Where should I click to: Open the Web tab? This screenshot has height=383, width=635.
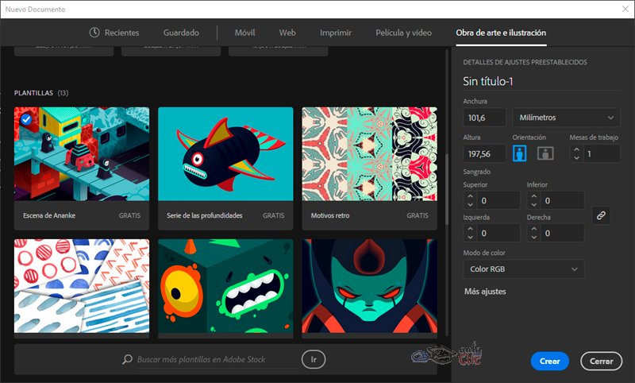(x=287, y=33)
